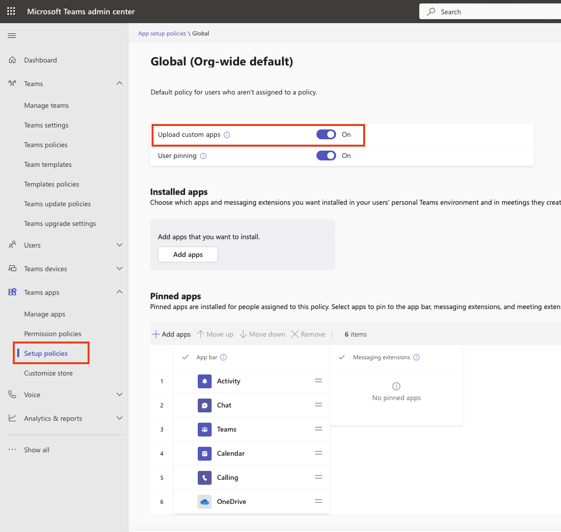
Task: Click the drag handle on the OneDrive row
Action: tap(318, 501)
